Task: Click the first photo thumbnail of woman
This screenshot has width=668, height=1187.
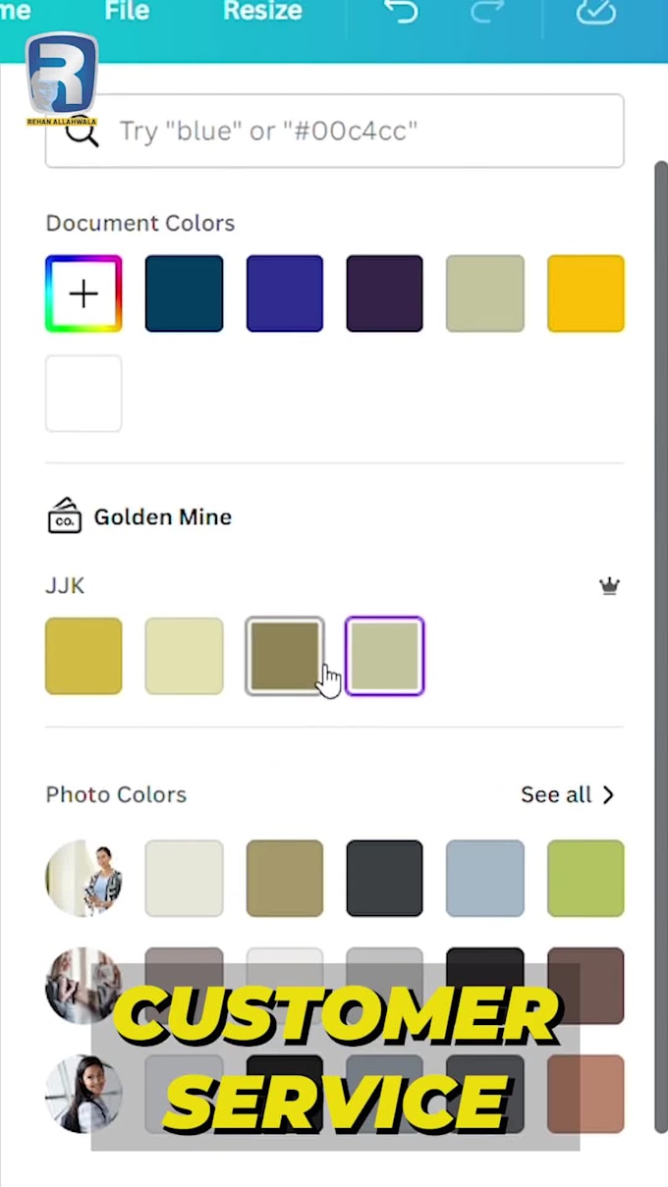Action: point(83,878)
